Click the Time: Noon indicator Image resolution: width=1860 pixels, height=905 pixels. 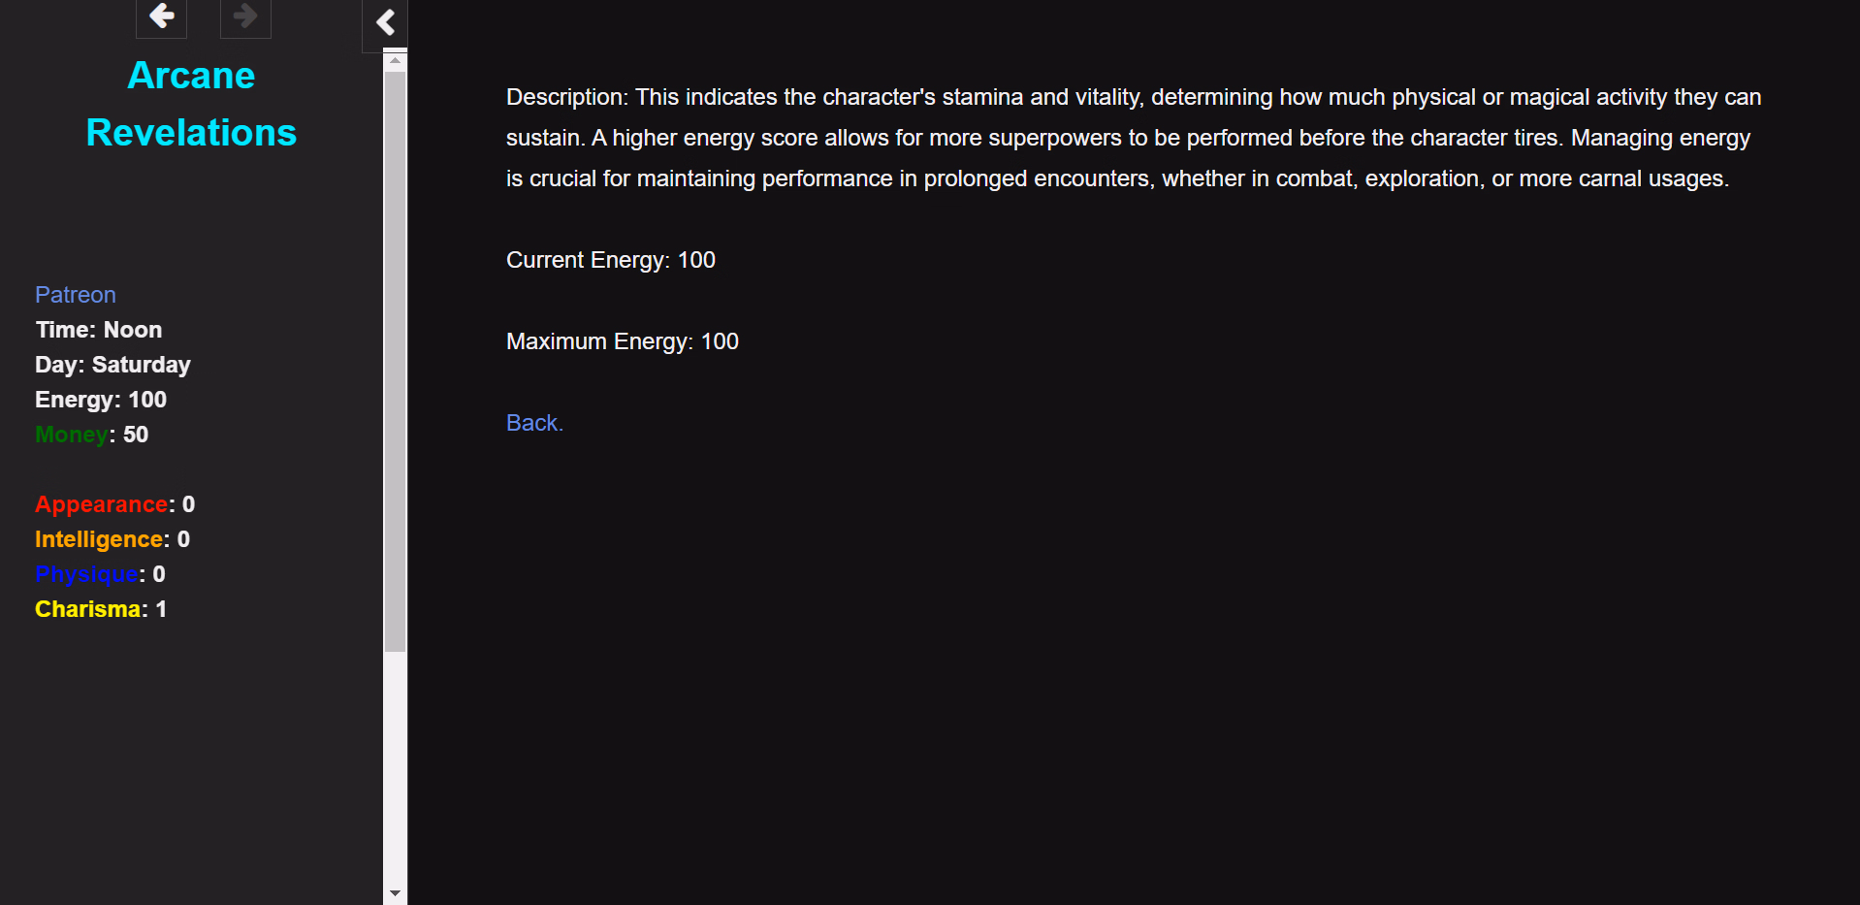click(x=99, y=330)
